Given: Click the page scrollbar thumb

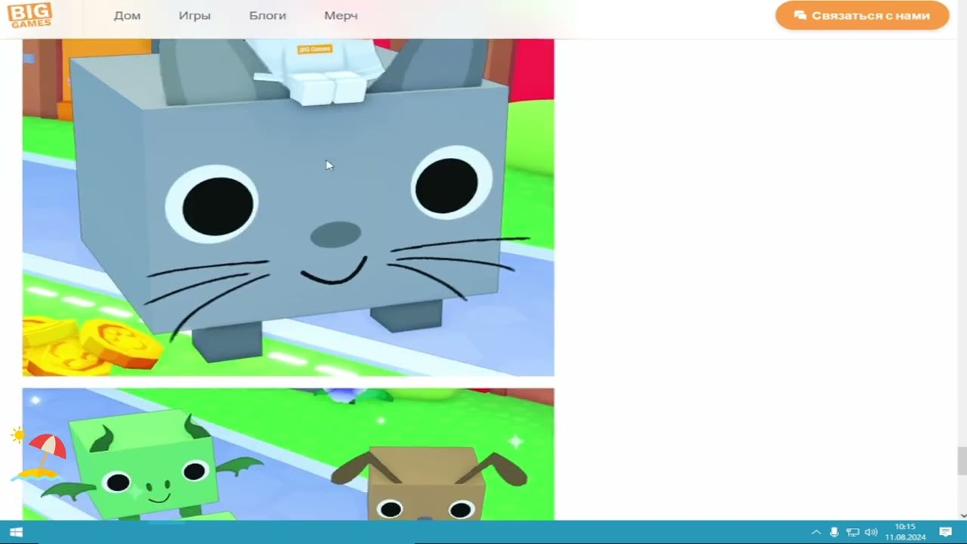Looking at the screenshot, I should point(962,461).
